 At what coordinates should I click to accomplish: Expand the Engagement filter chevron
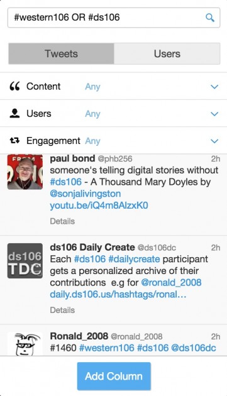214,141
